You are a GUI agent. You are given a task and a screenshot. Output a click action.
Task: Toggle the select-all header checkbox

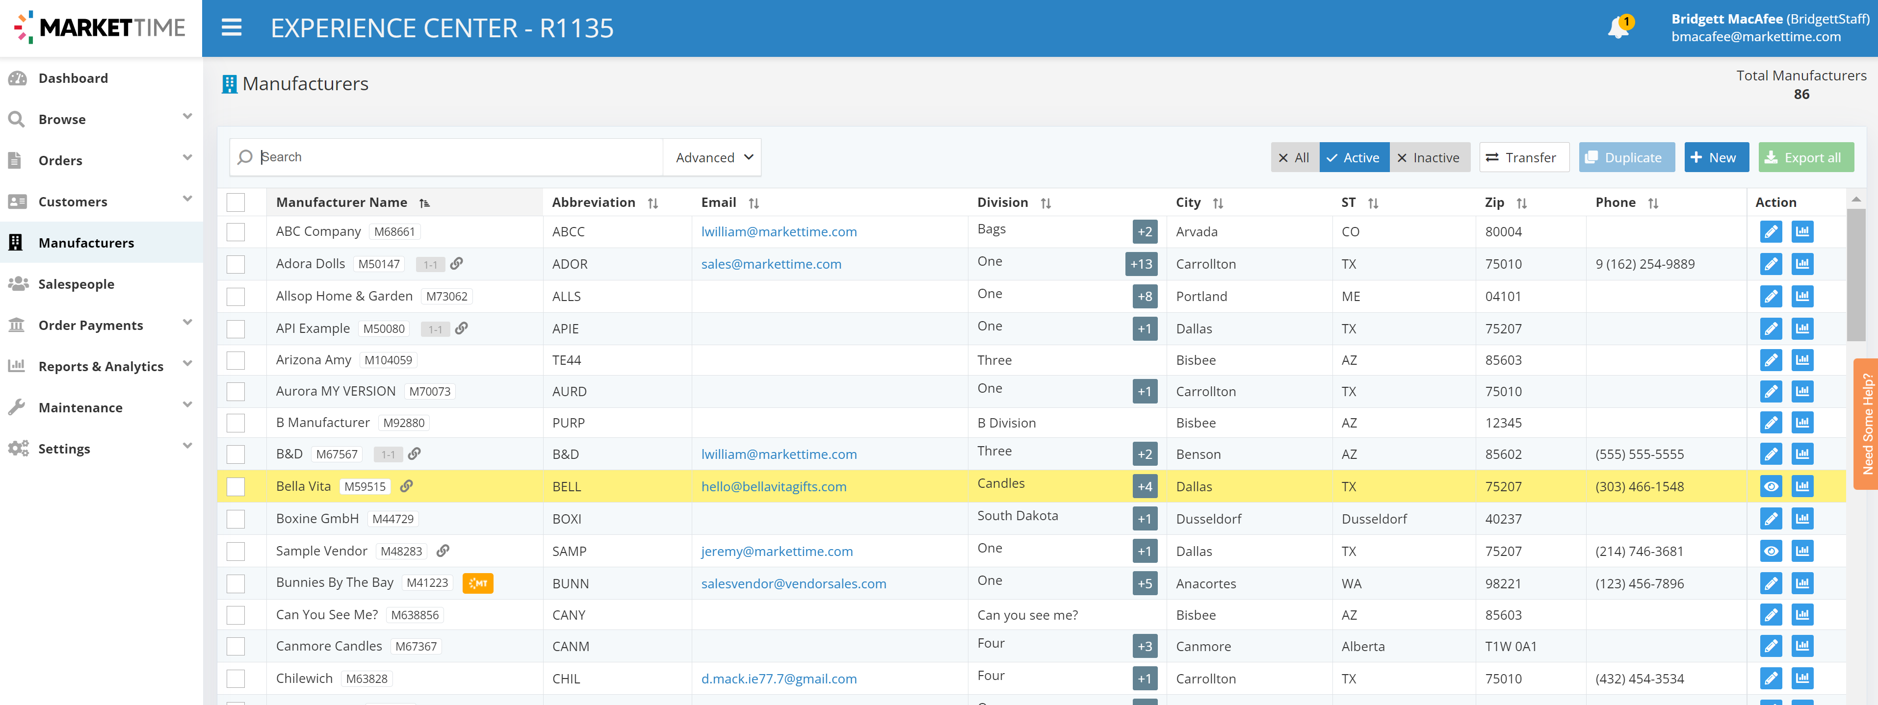(235, 202)
